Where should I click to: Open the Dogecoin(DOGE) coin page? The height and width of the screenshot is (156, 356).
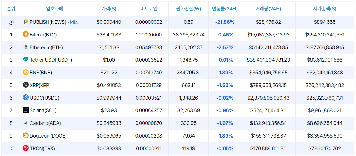48,136
